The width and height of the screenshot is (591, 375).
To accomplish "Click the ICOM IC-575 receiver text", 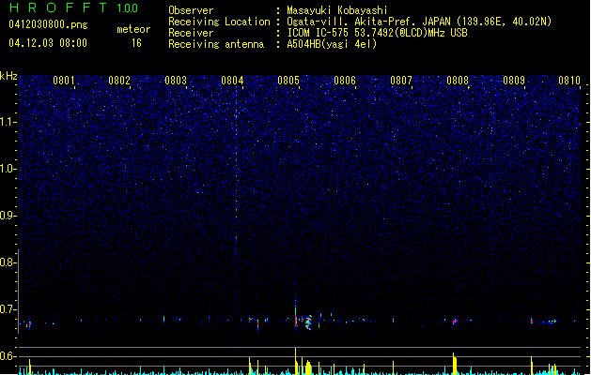I will click(x=377, y=33).
